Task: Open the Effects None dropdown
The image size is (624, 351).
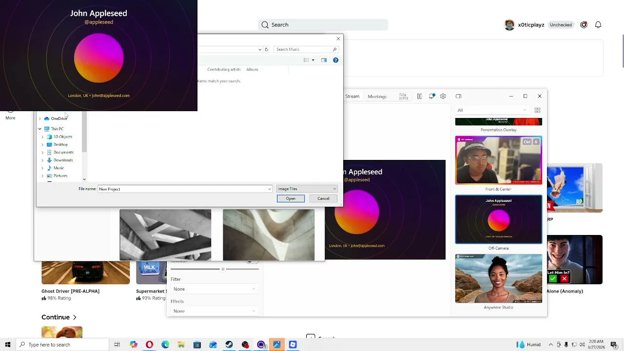Action: coord(214,311)
